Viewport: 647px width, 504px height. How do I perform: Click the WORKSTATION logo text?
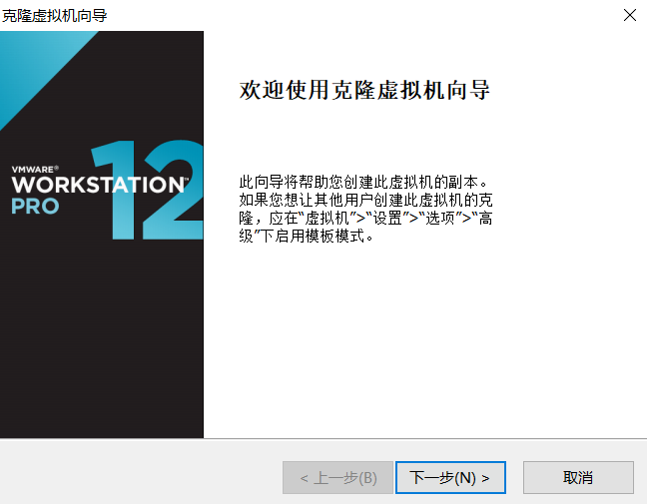tap(99, 185)
